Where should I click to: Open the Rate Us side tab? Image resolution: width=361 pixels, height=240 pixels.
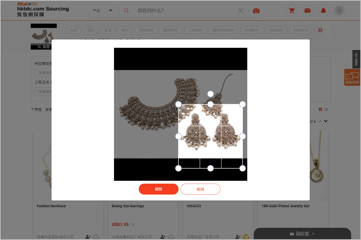click(356, 59)
